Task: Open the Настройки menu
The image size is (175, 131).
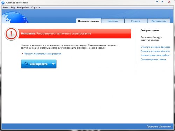Action: [23, 7]
